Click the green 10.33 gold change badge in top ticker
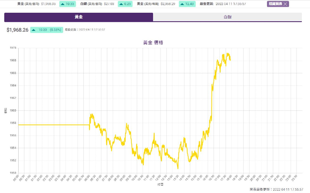The image size is (310, 193). (68, 4)
